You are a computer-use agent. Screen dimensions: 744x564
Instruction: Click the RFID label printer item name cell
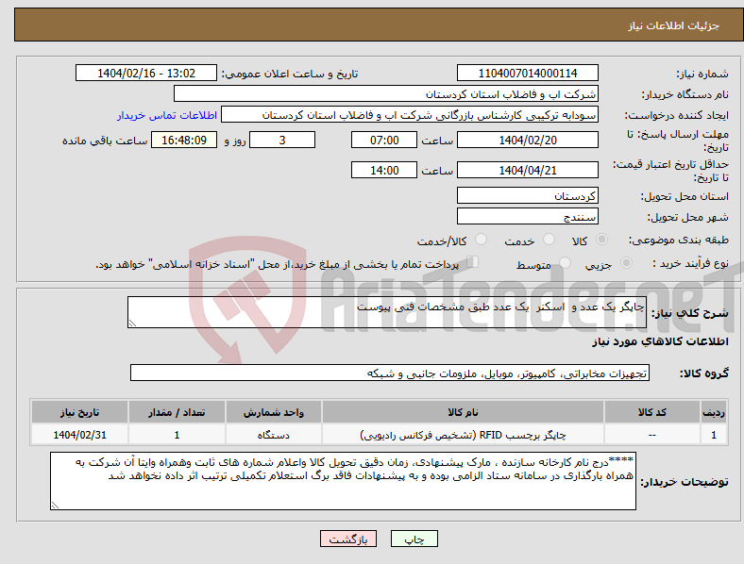click(463, 435)
